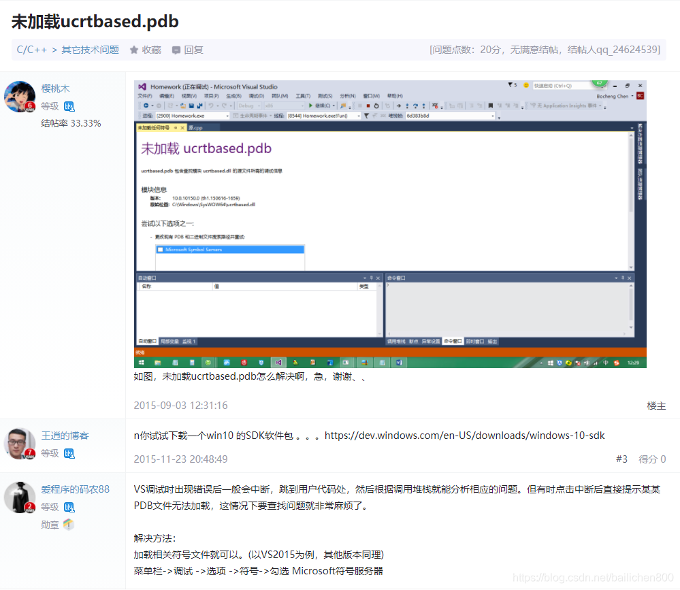Image resolution: width=680 pixels, height=590 pixels.
Task: Open the 进程 [2900] Homework.exe dropdown
Action: tap(193, 116)
